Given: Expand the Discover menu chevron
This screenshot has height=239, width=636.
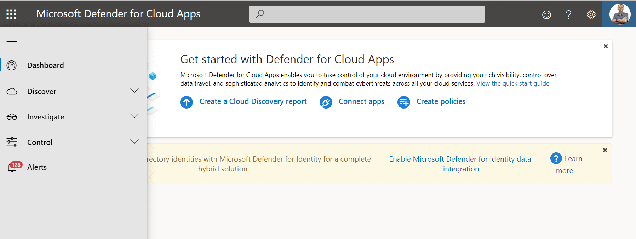Looking at the screenshot, I should (134, 91).
